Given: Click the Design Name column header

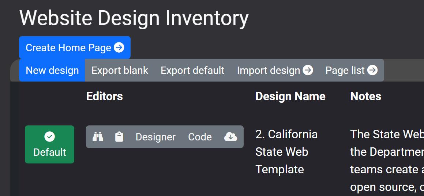Looking at the screenshot, I should pos(290,96).
